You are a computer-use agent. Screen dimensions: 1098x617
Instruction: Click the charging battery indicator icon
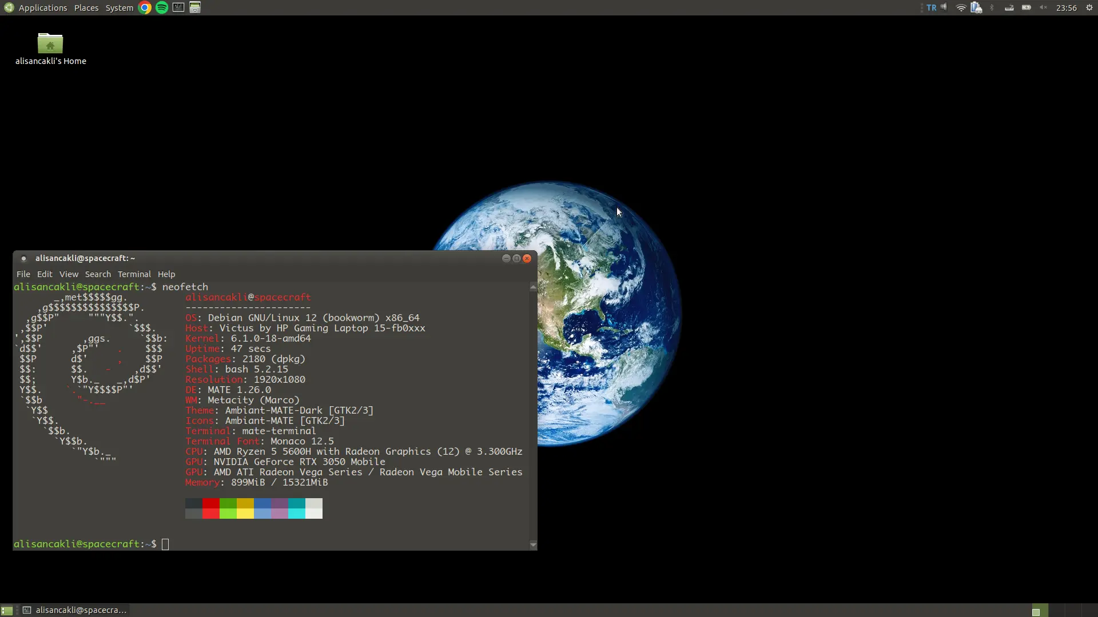[1027, 8]
